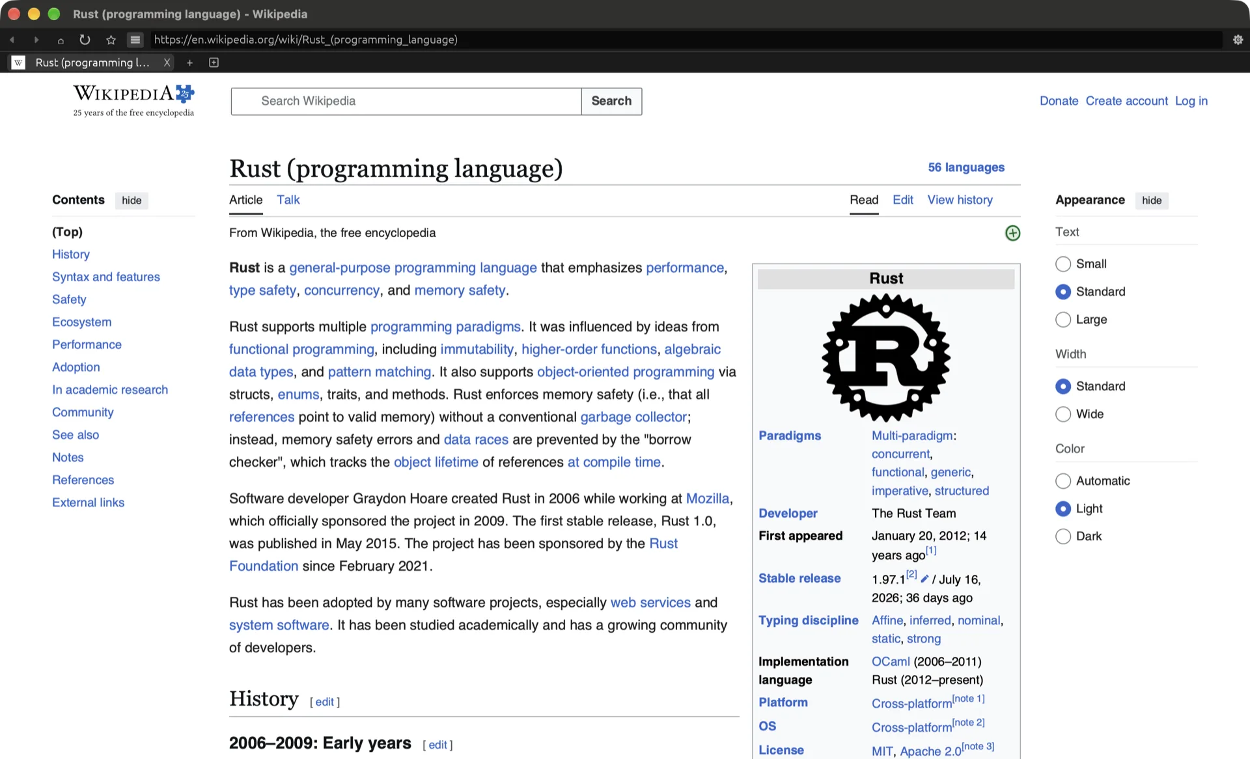The width and height of the screenshot is (1250, 759).
Task: Click the tab overview icon next to new tab
Action: [x=214, y=62]
